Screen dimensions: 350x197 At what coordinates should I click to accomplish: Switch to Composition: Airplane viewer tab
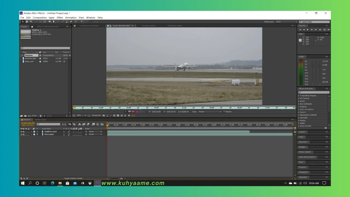(x=89, y=25)
